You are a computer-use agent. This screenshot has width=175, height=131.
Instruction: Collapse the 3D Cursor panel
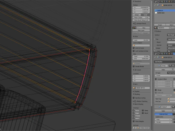click(133, 70)
